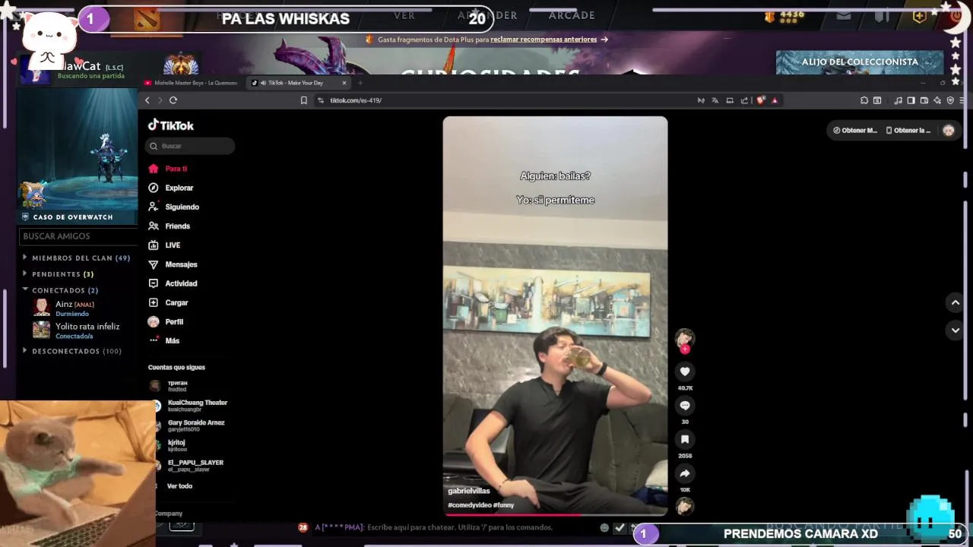The height and width of the screenshot is (547, 973).
Task: Click Brave shields lion icon
Action: [761, 100]
